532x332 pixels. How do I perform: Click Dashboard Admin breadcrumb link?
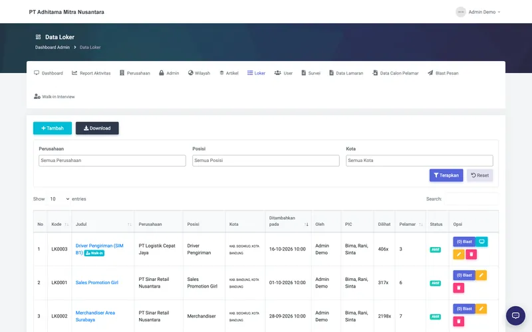(x=53, y=47)
